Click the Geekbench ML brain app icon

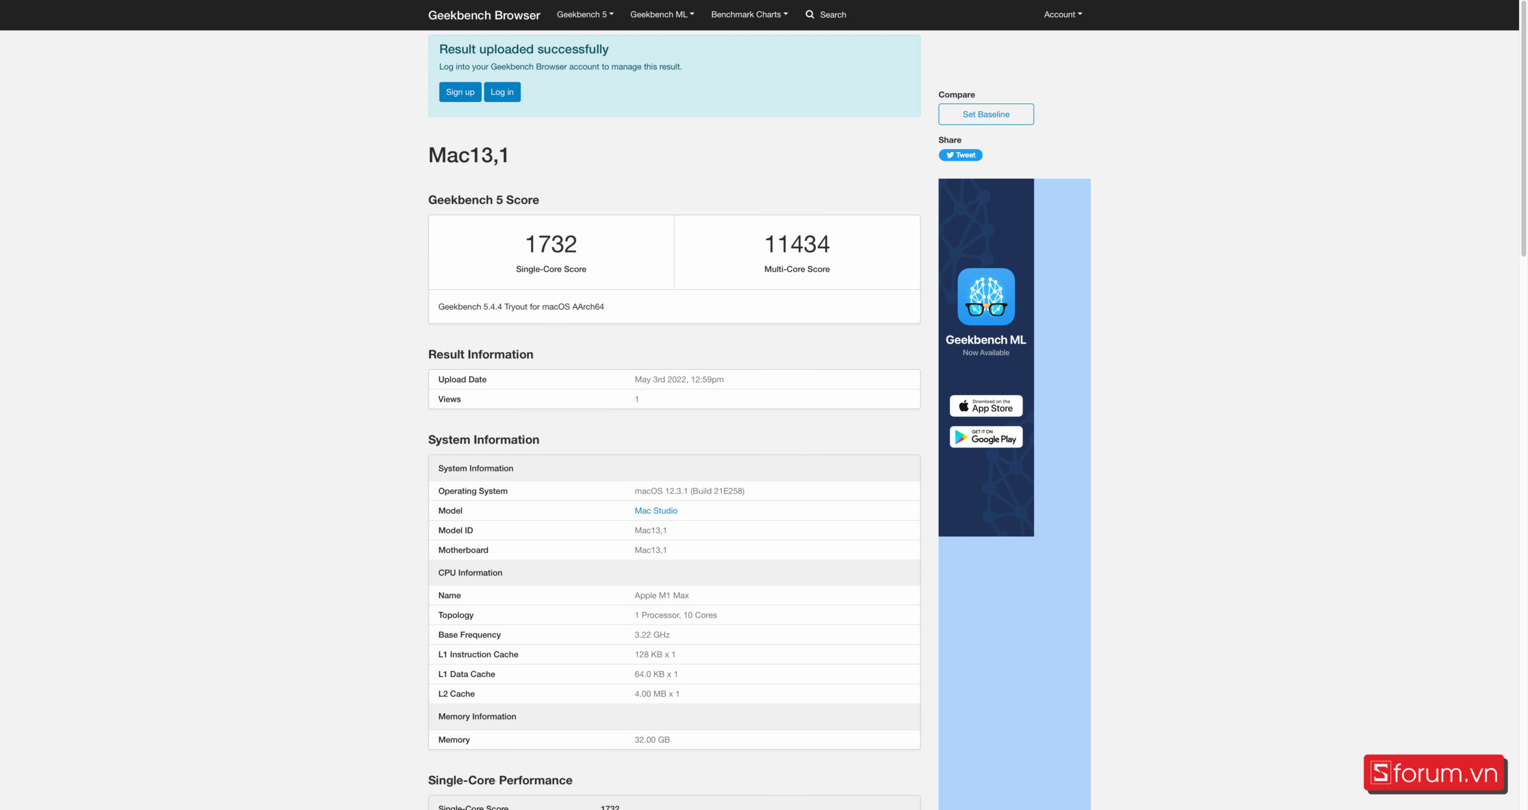[985, 296]
